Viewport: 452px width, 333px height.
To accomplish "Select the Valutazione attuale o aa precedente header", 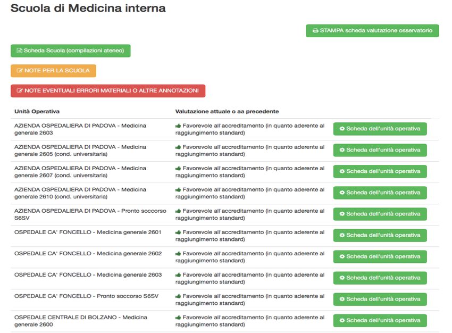I will pyautogui.click(x=227, y=112).
